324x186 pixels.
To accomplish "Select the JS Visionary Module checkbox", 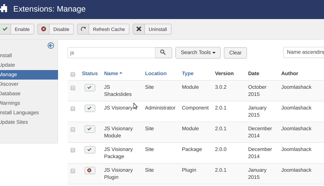I will (73, 130).
